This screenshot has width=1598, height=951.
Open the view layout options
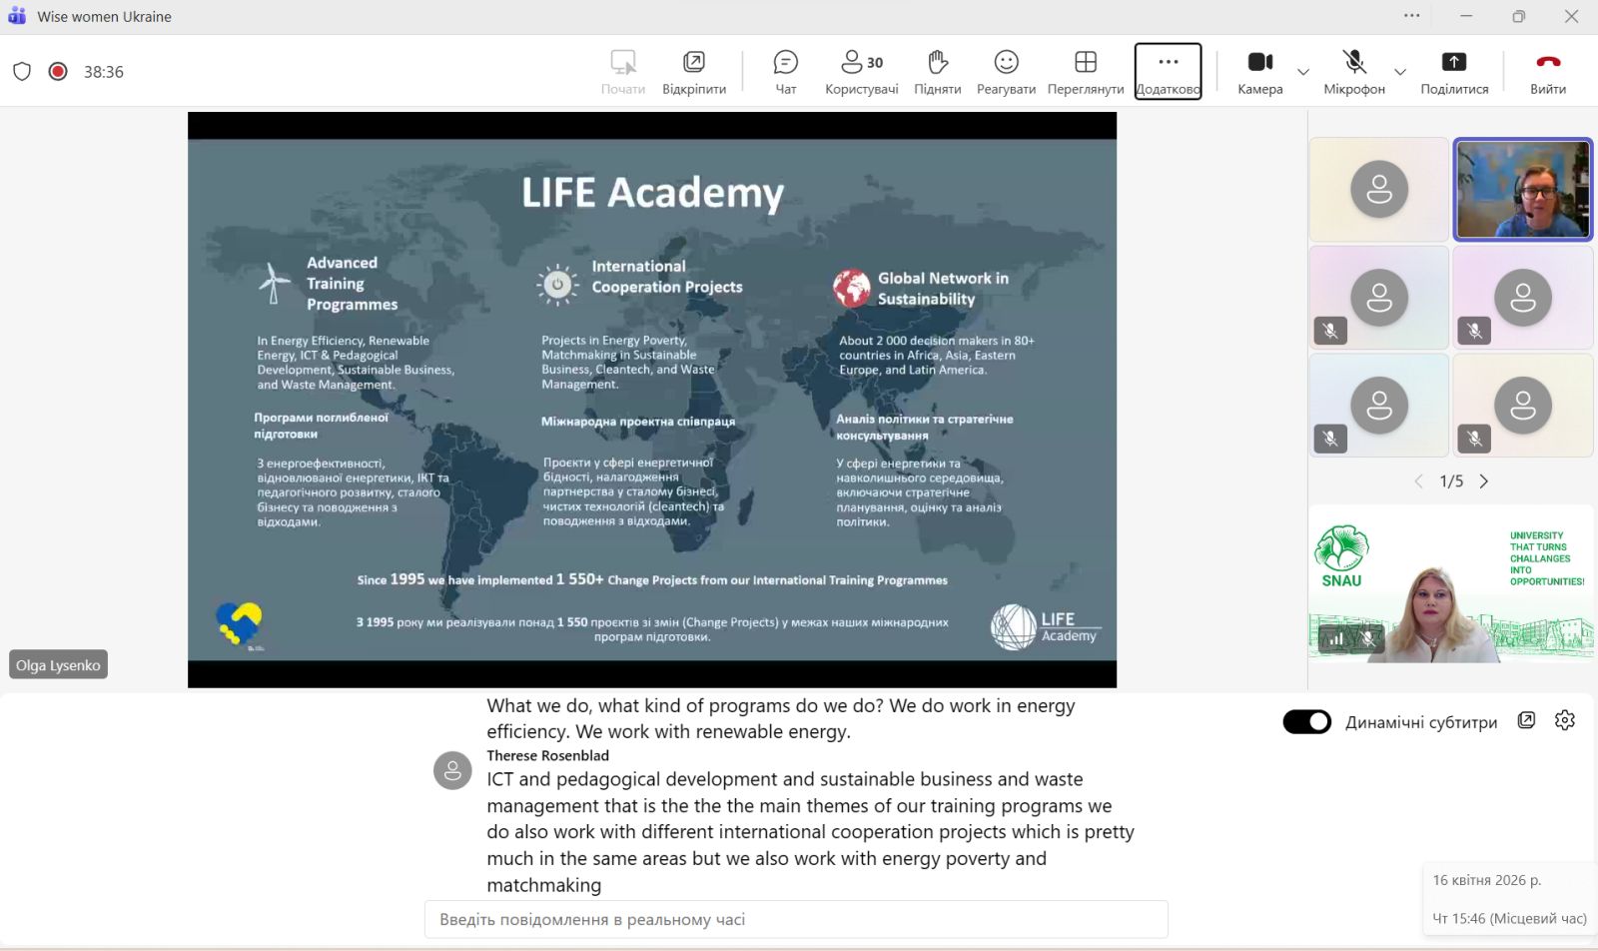pyautogui.click(x=1085, y=71)
